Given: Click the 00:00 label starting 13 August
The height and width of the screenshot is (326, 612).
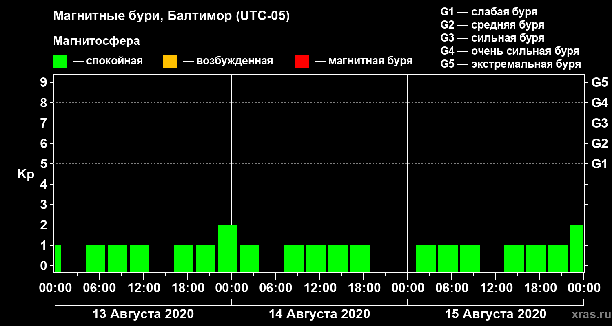Looking at the screenshot, I should pos(55,288).
